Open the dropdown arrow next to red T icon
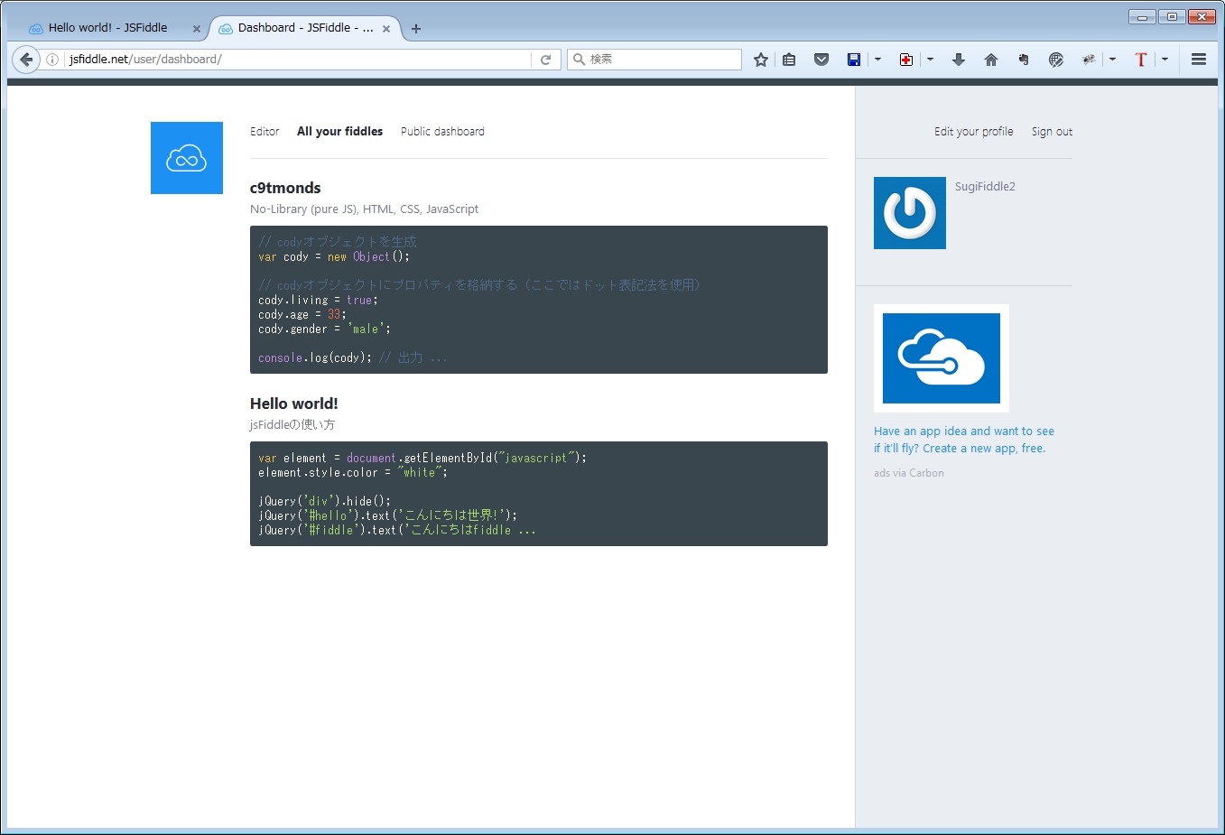 [x=1165, y=60]
